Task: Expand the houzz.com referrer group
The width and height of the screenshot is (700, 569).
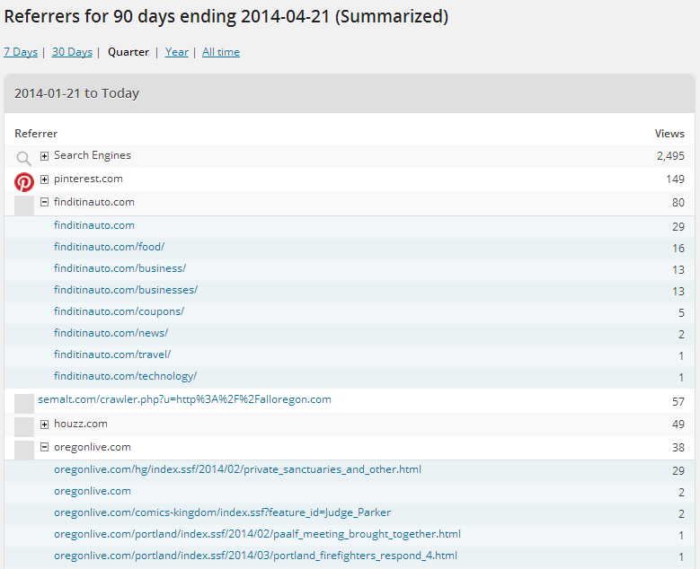Action: [44, 425]
